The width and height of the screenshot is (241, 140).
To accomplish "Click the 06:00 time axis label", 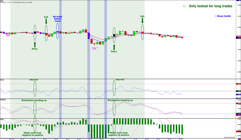I will pyautogui.click(x=79, y=139).
